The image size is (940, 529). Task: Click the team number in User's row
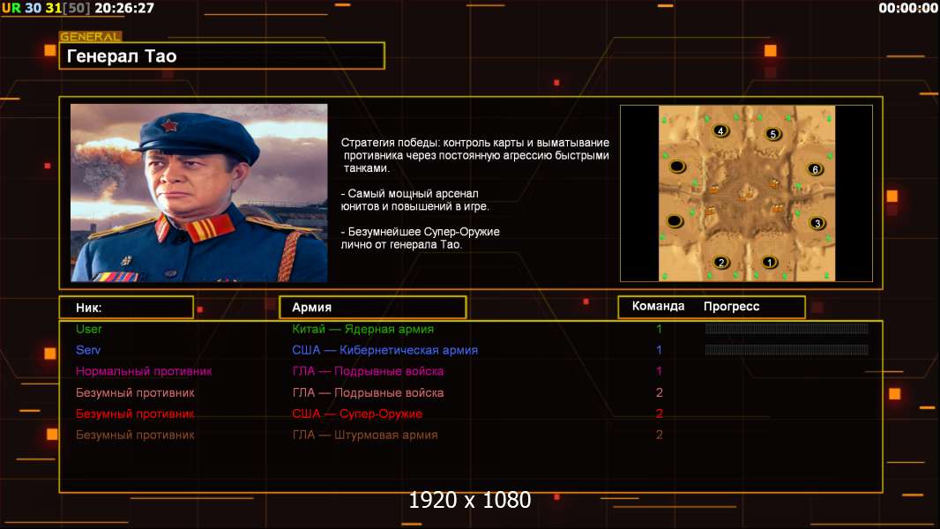tap(659, 329)
